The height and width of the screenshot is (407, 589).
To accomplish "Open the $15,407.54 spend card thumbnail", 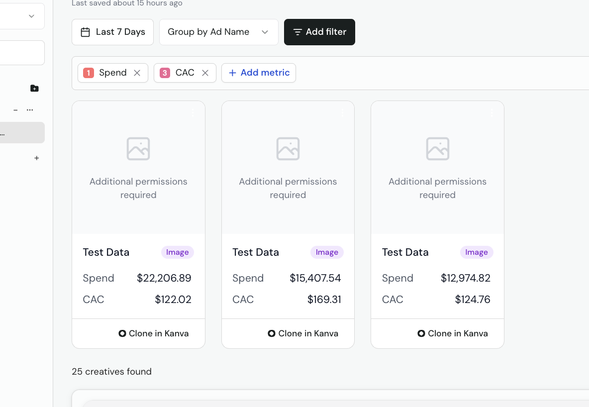I will pyautogui.click(x=288, y=168).
